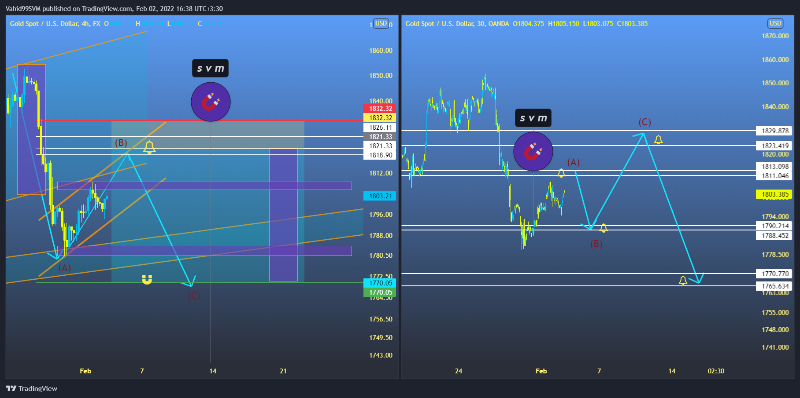Viewport: 800px width, 398px height.
Task: Click the 'svm' label on the 4h chart
Action: point(211,68)
